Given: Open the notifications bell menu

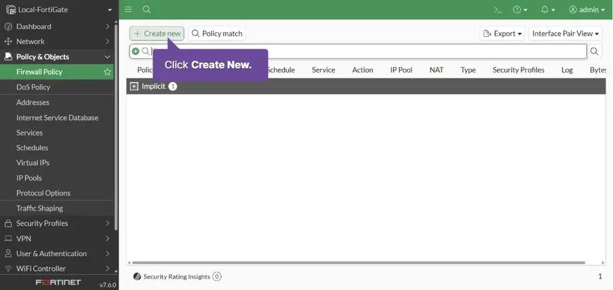Looking at the screenshot, I should point(548,10).
